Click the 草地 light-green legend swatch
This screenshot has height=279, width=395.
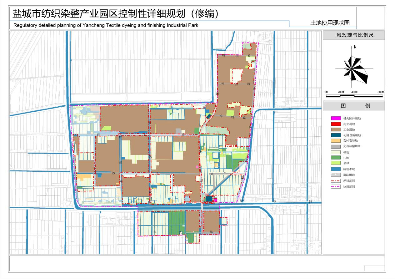pyautogui.click(x=335, y=163)
